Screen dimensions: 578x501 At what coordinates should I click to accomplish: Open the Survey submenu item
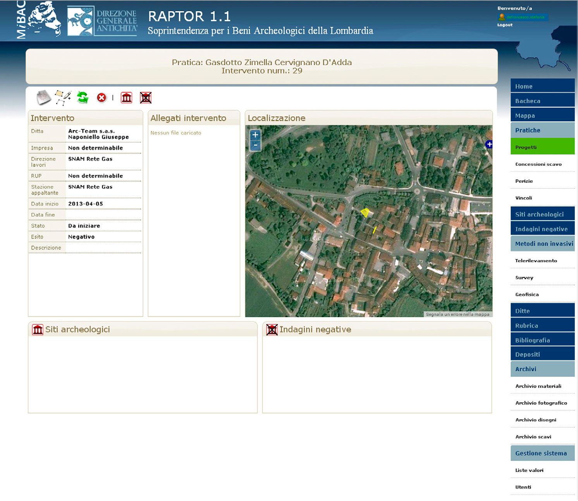(542, 278)
